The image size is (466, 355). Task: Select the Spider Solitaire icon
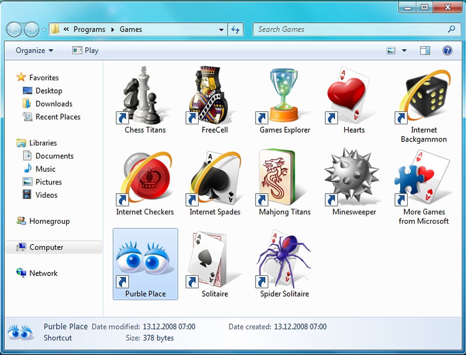tap(283, 259)
